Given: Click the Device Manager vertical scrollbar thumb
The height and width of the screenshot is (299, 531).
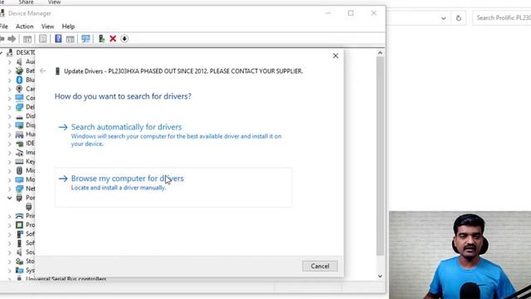Looking at the screenshot, I should 380,156.
